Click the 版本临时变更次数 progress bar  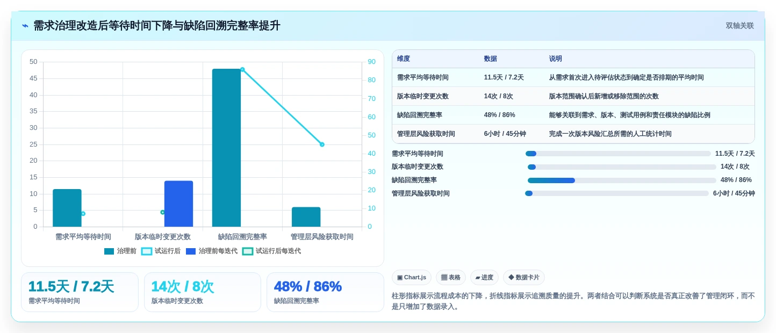pos(622,167)
